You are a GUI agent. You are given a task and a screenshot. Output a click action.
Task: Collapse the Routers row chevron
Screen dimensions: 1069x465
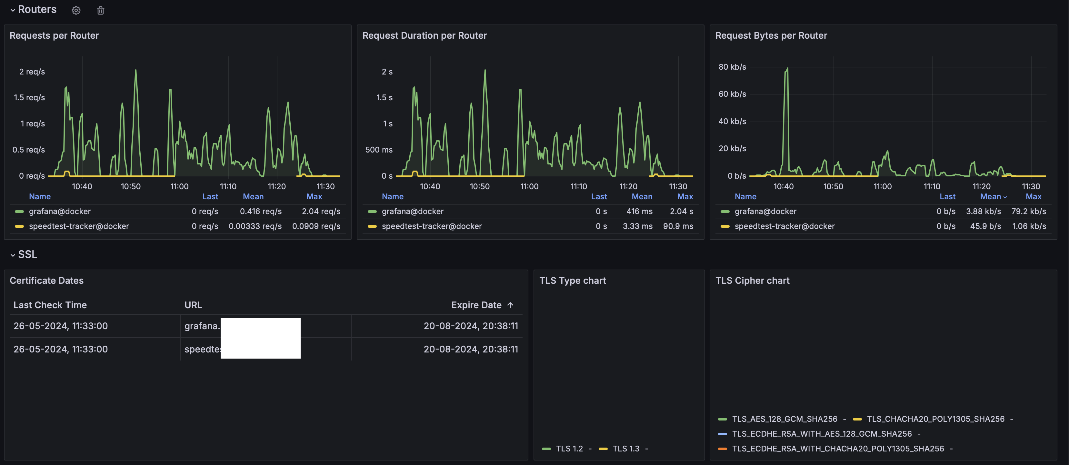click(13, 10)
